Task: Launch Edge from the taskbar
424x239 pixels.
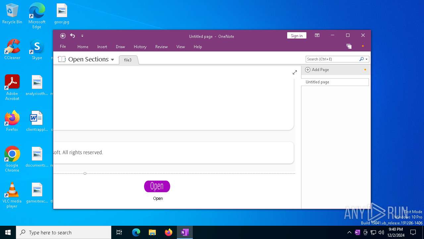Action: pos(136,232)
